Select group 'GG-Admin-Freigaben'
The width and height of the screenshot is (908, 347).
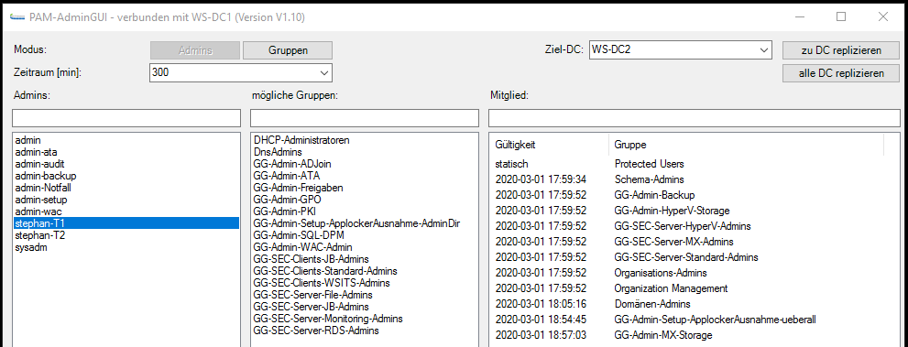[365, 188]
